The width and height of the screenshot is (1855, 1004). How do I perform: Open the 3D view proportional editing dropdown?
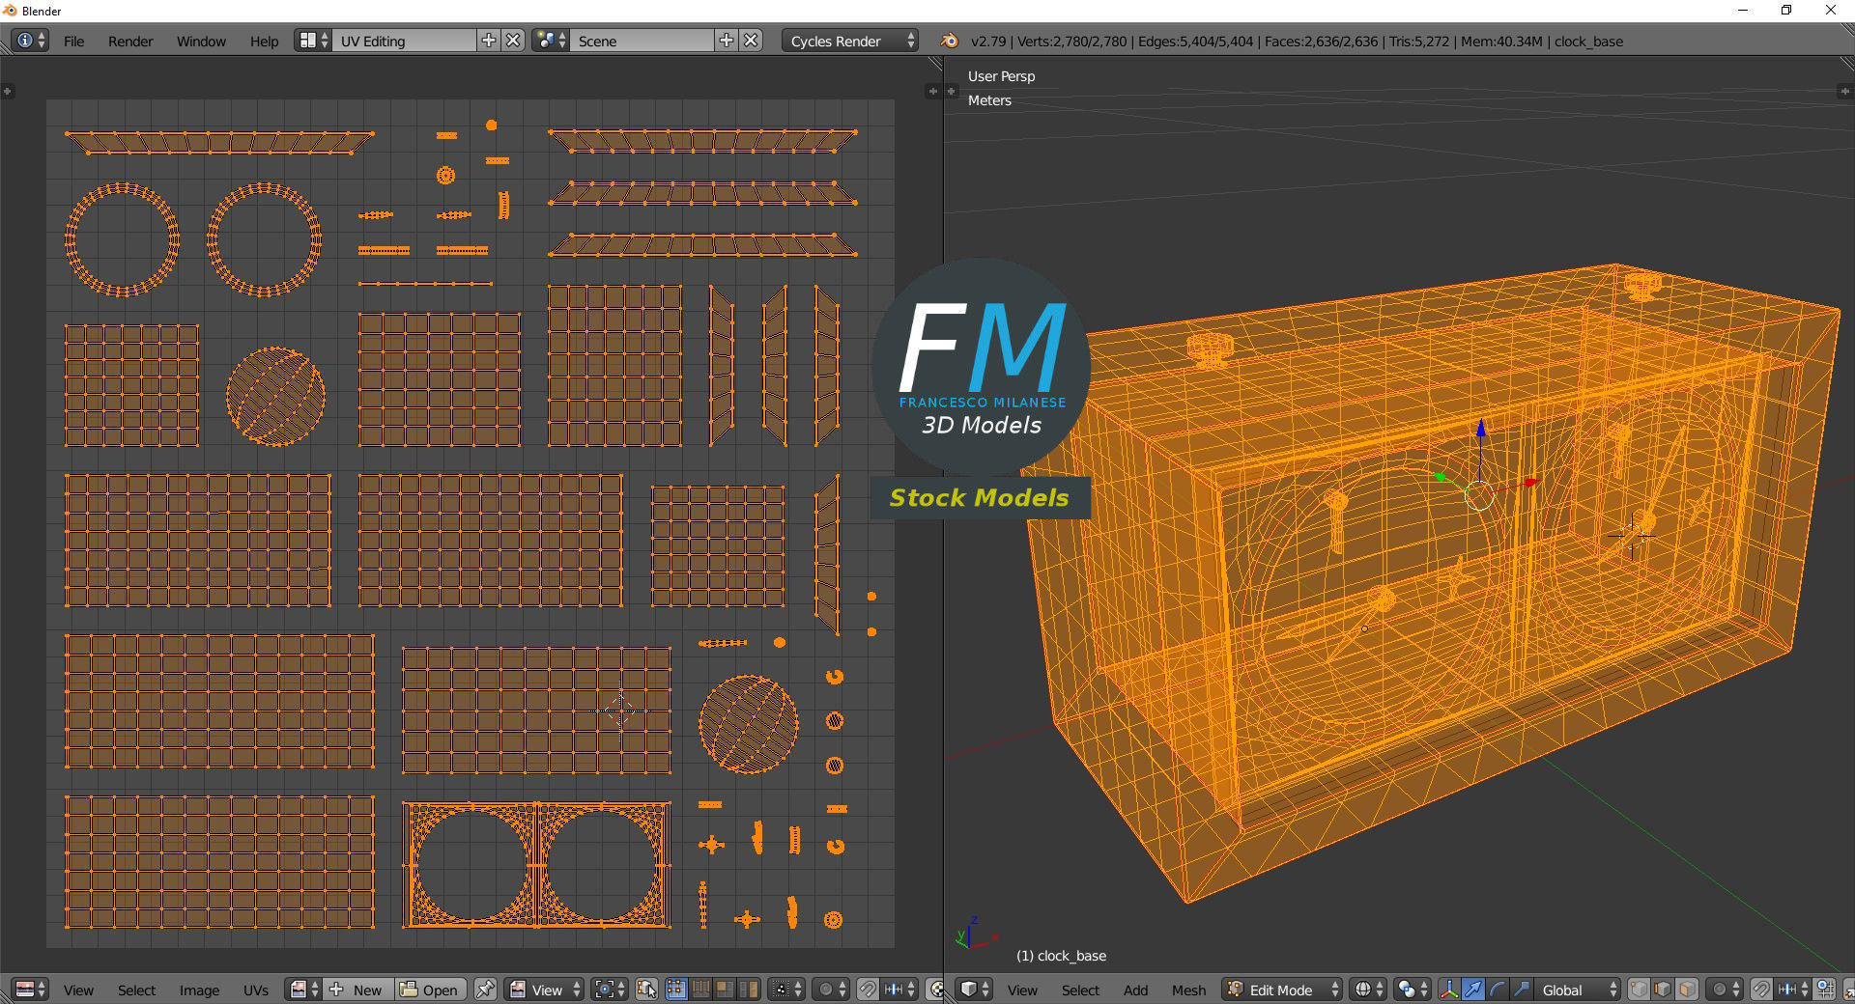[1726, 990]
